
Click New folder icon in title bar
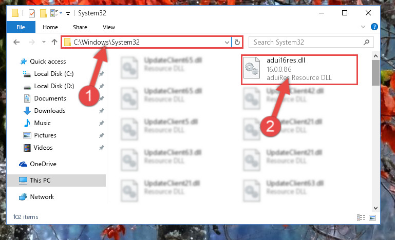(43, 13)
